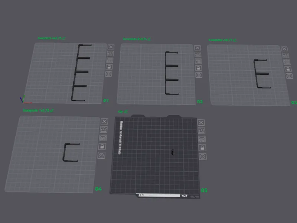Edit name icon beside baseplate 3x0,75

point(149,39)
